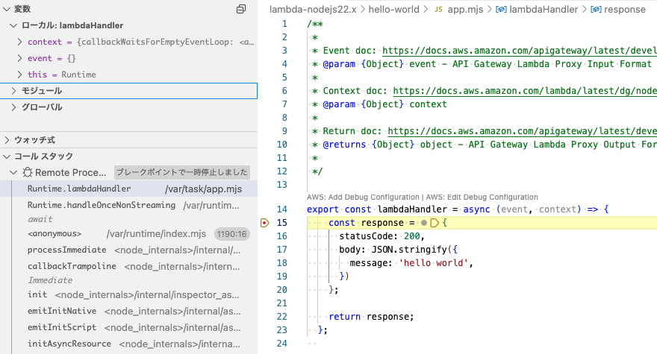The image size is (657, 354).
Task: Select the Runtime.handleOnceNonStreaming stack frame
Action: coord(128,205)
